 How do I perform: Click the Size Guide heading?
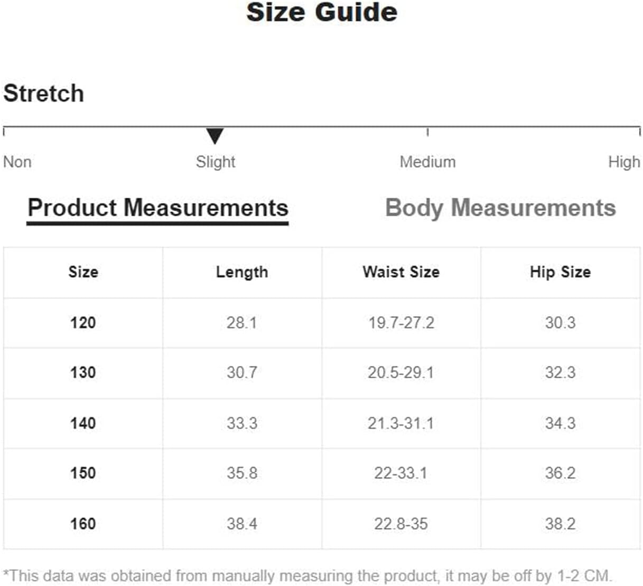322,12
